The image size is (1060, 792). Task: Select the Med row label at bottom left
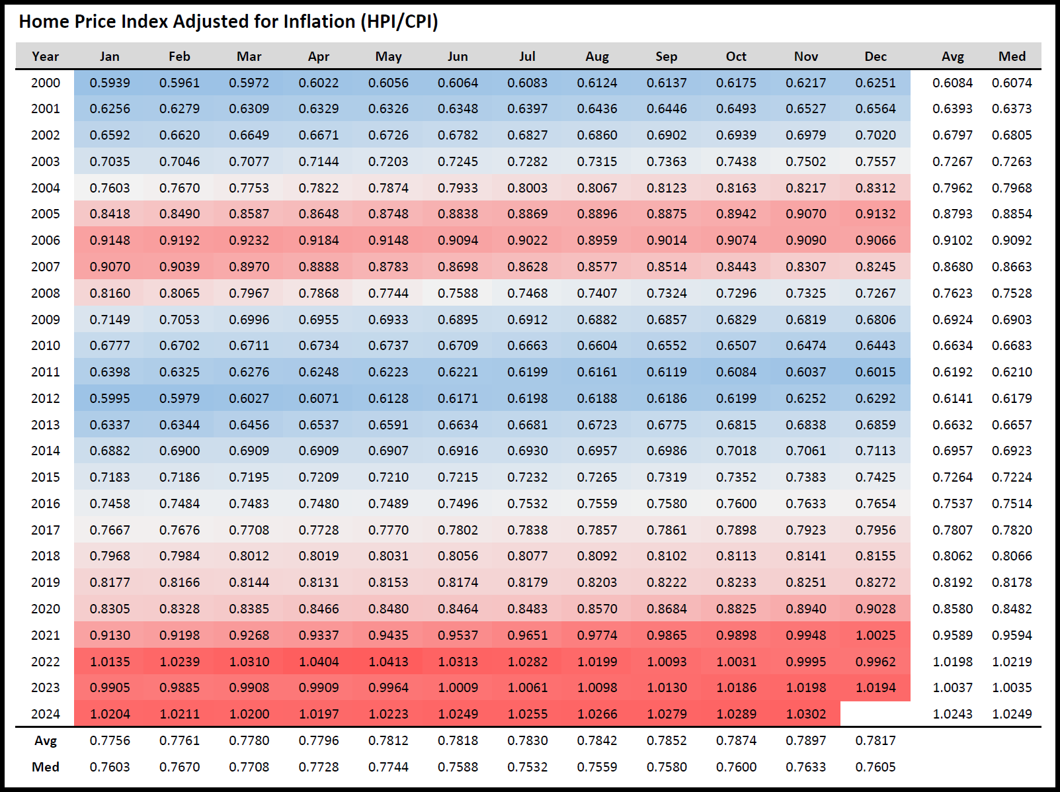45,767
